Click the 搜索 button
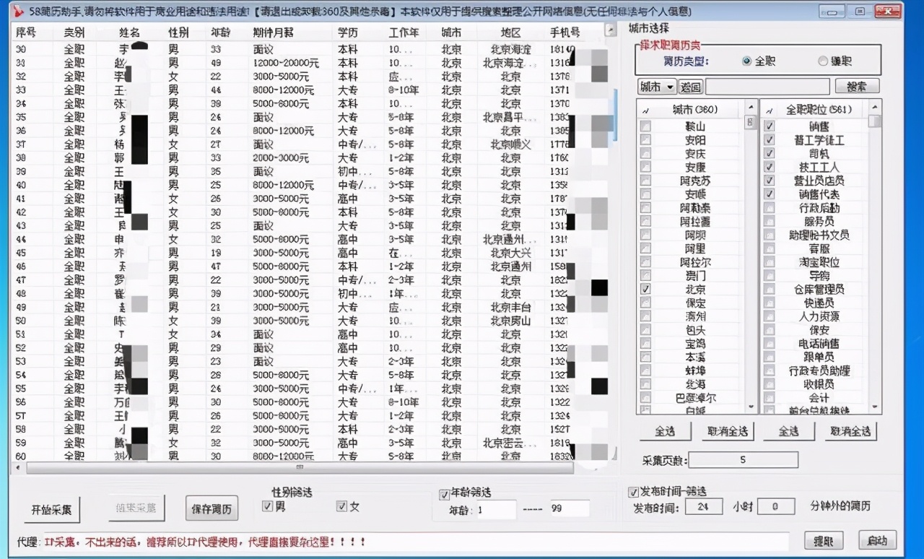The image size is (924, 559). tap(857, 87)
